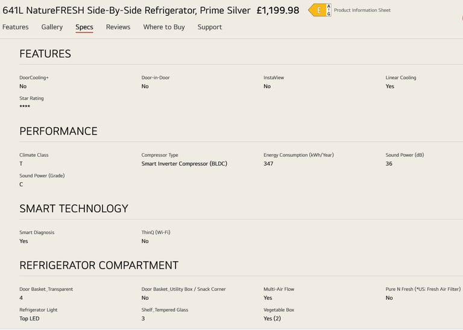Click the Star Rating four-star value

click(x=25, y=106)
